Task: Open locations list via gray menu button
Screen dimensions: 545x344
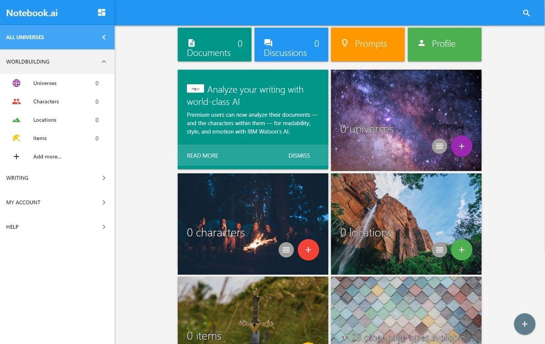Action: 439,249
